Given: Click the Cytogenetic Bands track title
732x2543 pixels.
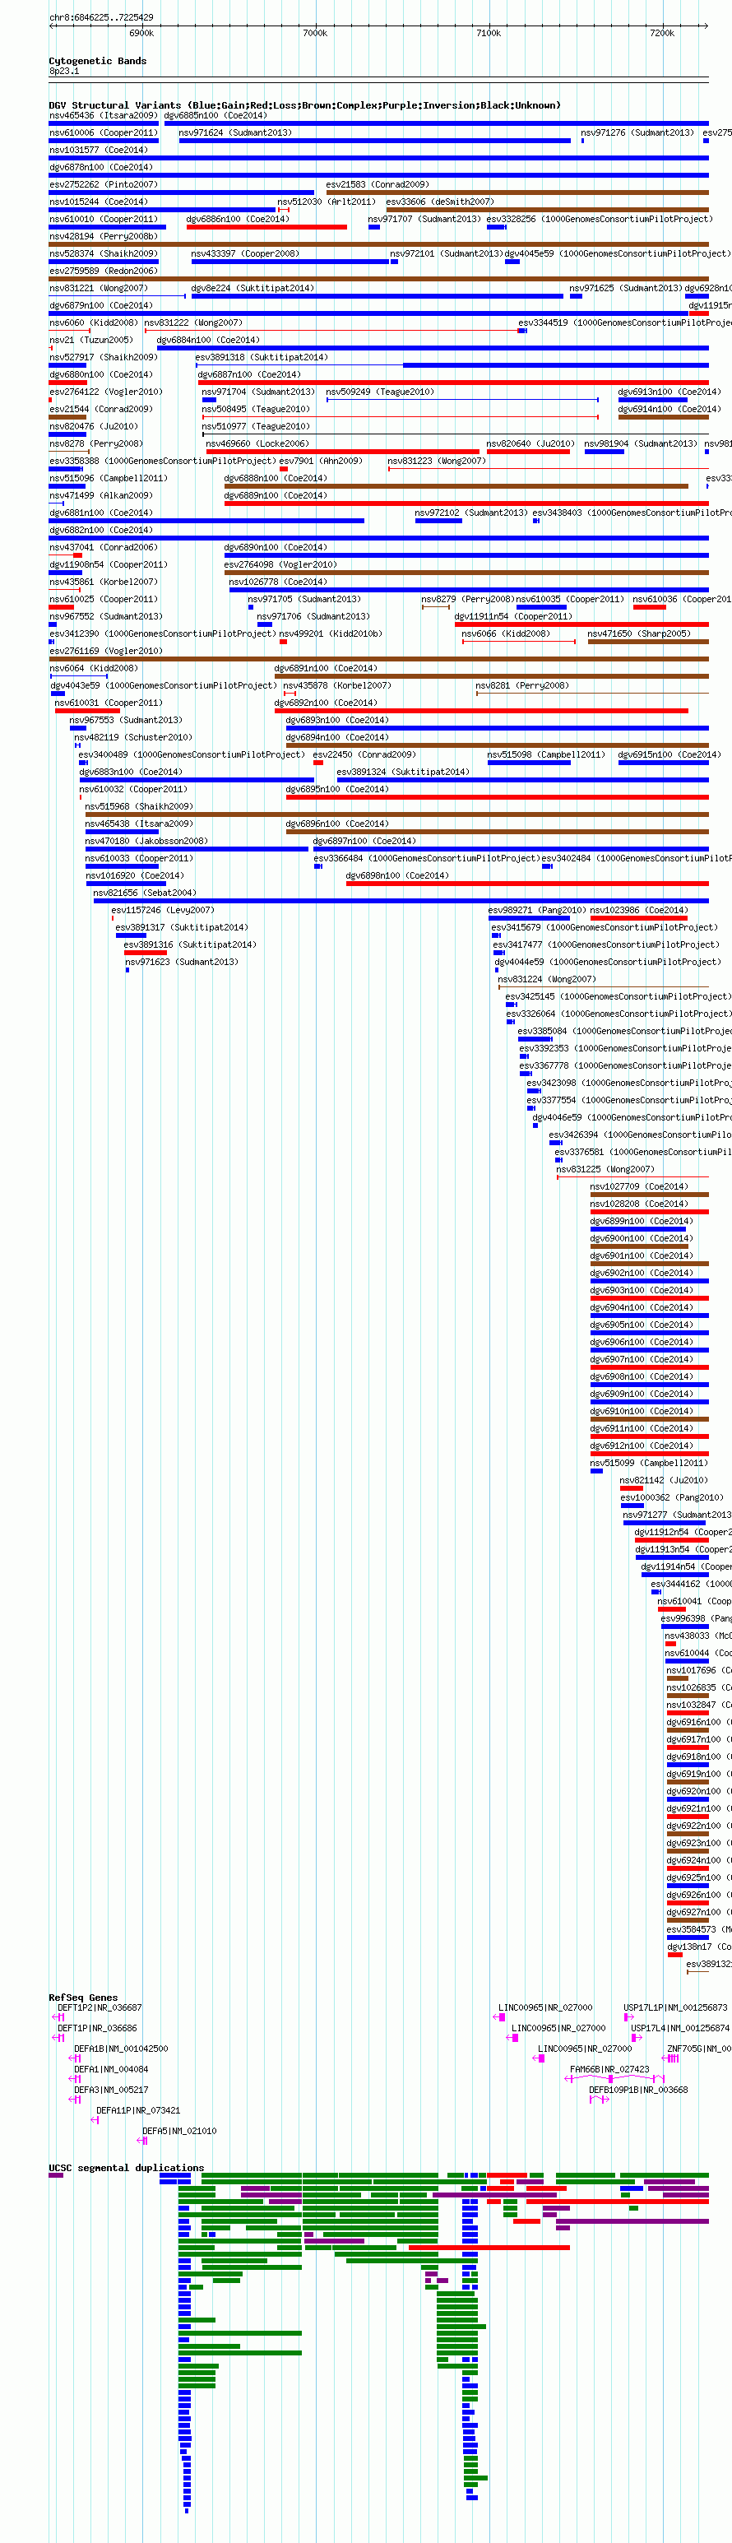Looking at the screenshot, I should click(98, 61).
